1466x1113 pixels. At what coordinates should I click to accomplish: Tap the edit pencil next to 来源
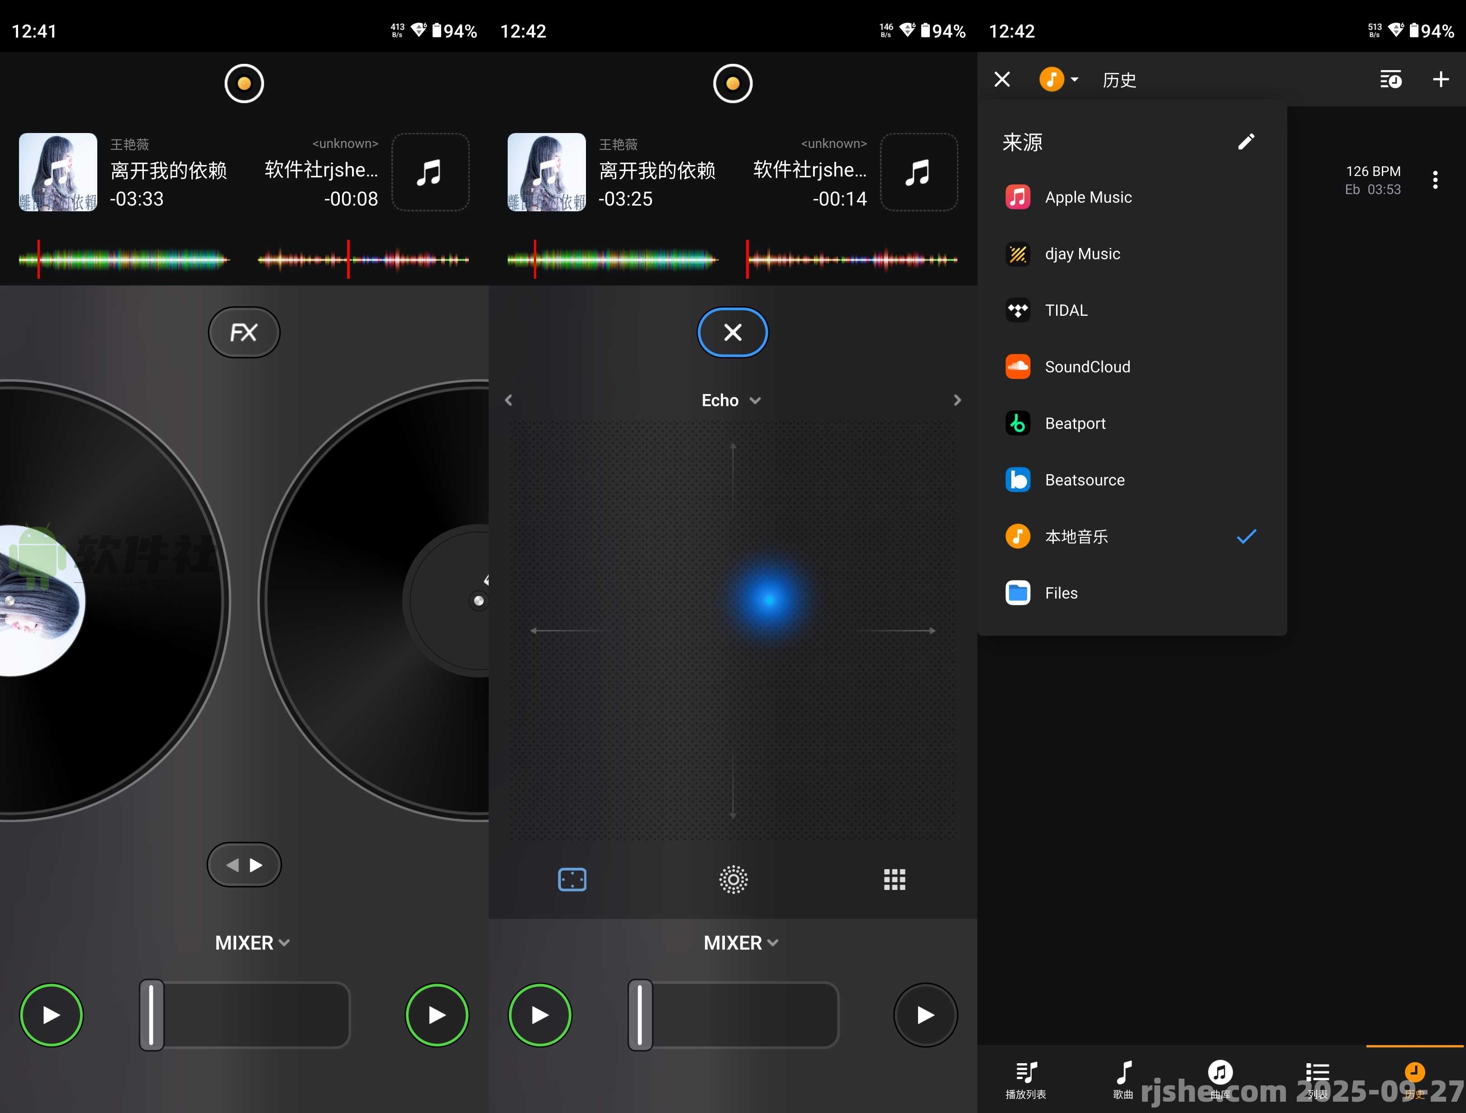(x=1246, y=141)
